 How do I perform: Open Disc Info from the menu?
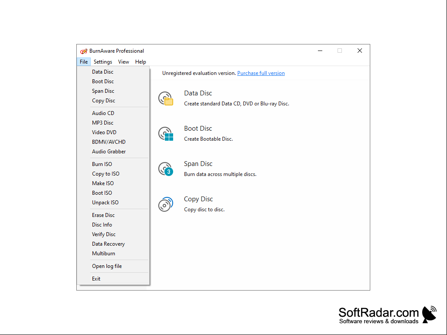(x=113, y=225)
